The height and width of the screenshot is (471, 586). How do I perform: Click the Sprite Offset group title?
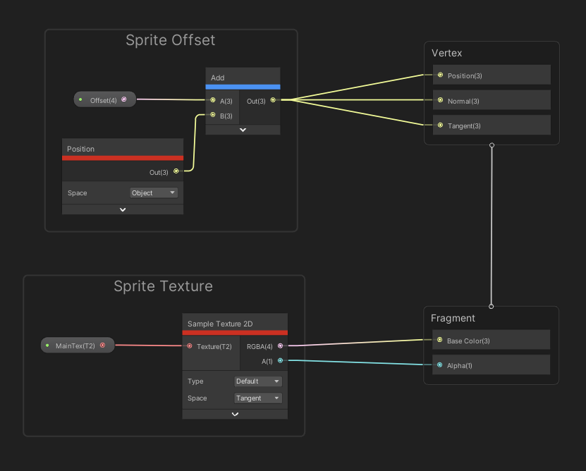point(170,40)
